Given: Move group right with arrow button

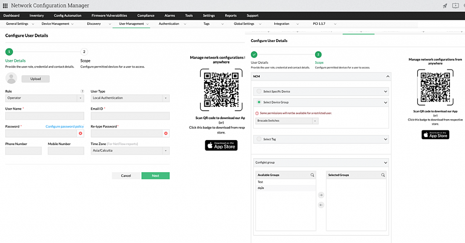Looking at the screenshot, I should 321,195.
